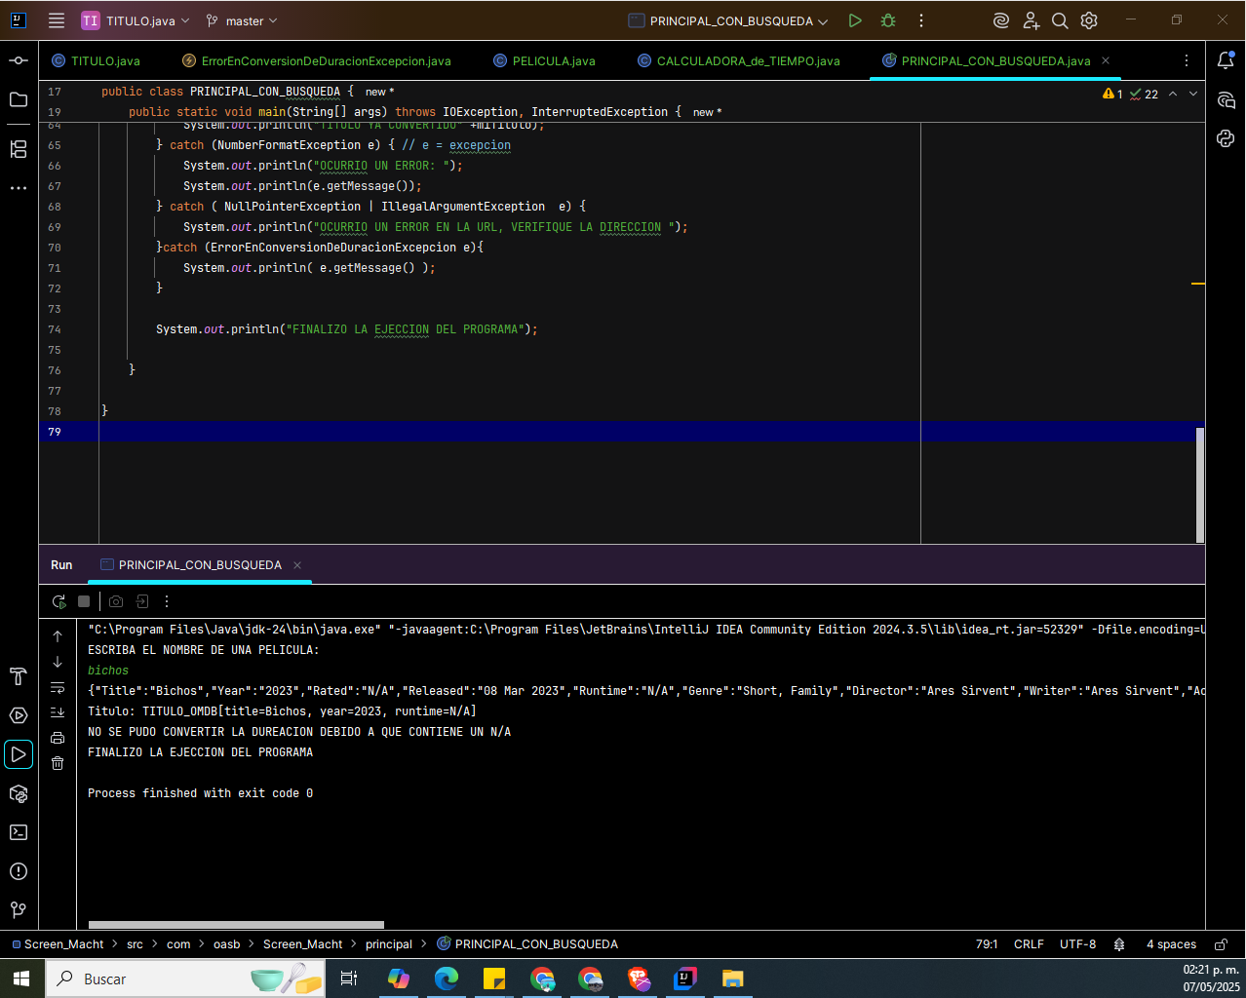Screen dimensions: 1246x998
Task: Open the Structure tool window icon
Action: point(19,149)
